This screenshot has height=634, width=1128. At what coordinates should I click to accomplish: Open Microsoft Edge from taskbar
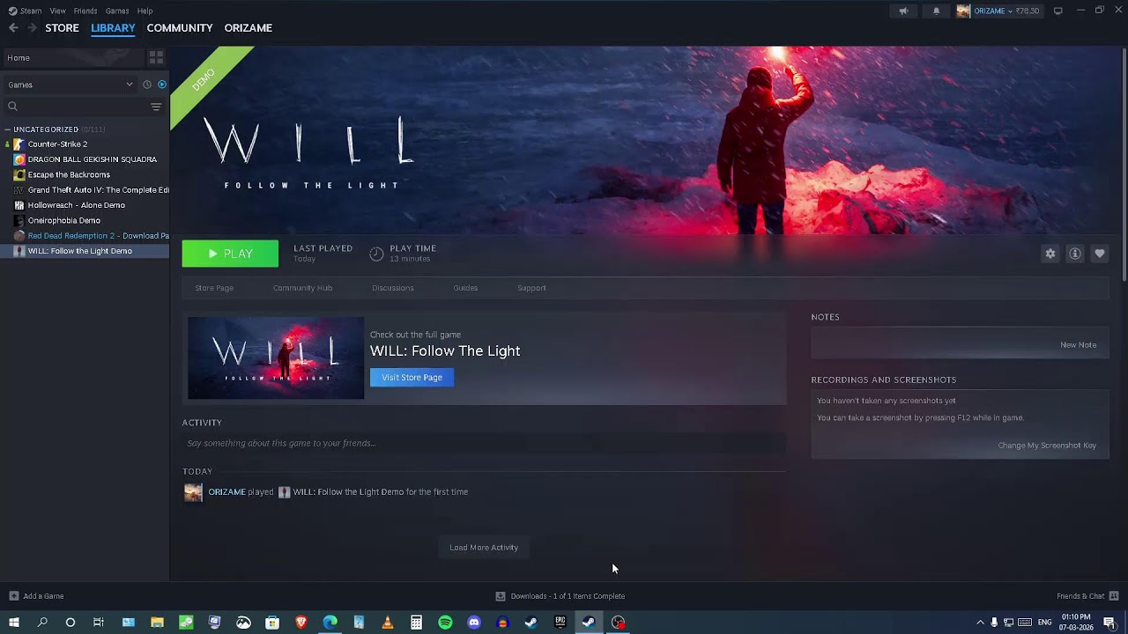point(330,623)
